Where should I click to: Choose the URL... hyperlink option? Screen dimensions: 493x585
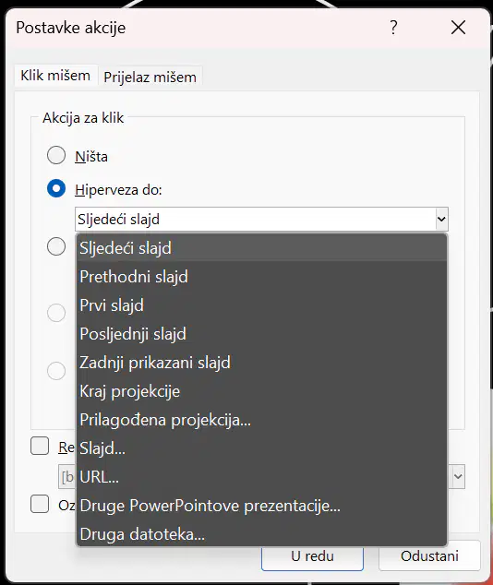(261, 477)
